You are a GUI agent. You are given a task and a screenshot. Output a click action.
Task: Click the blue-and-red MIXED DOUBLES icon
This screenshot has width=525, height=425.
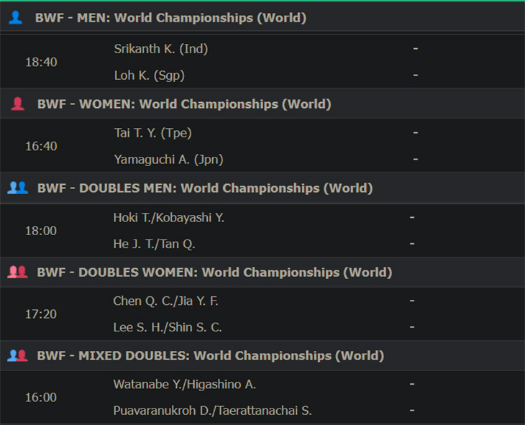point(17,355)
